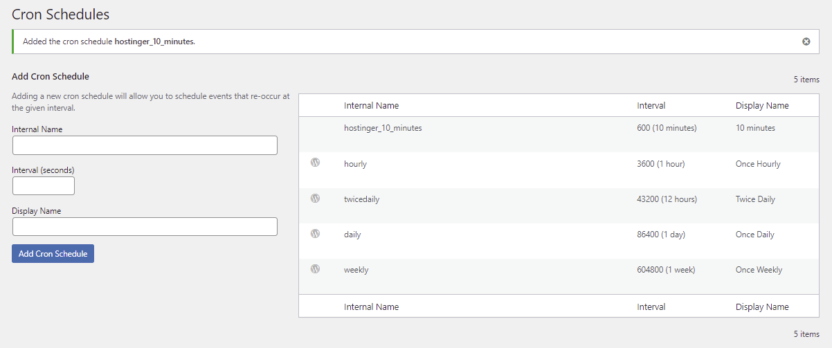Viewport: 832px width, 348px height.
Task: Select the twicedaily internal name cell
Action: click(361, 199)
